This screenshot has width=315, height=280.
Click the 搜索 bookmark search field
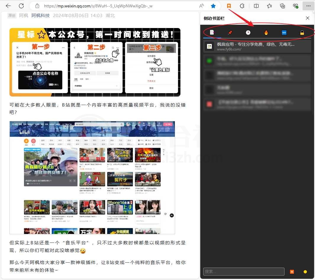[244, 271]
